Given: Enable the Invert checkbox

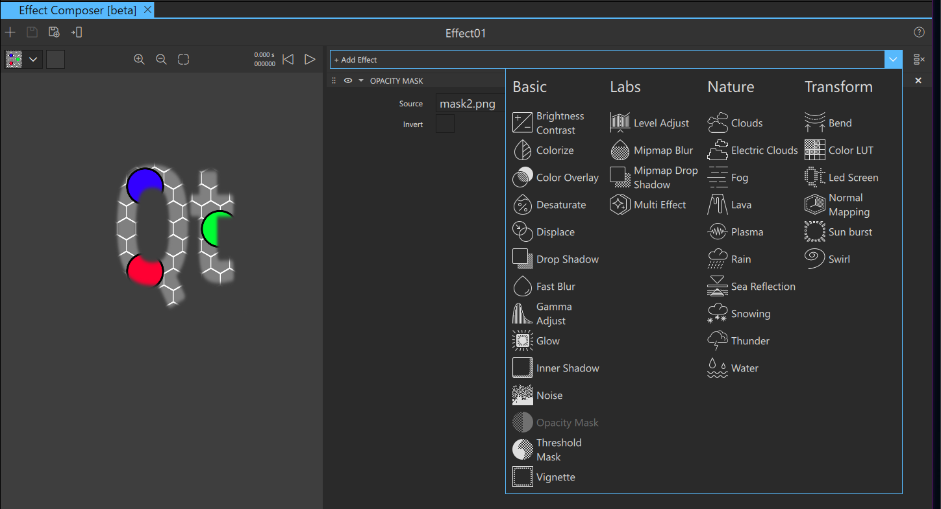Looking at the screenshot, I should (445, 123).
